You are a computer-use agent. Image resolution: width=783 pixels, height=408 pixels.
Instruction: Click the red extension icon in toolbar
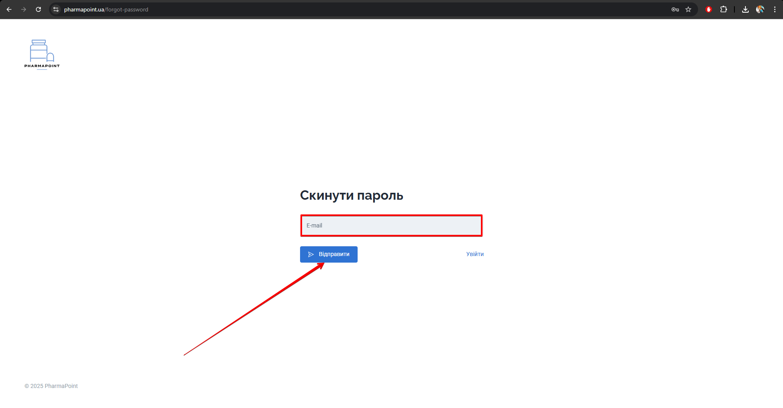click(x=709, y=9)
